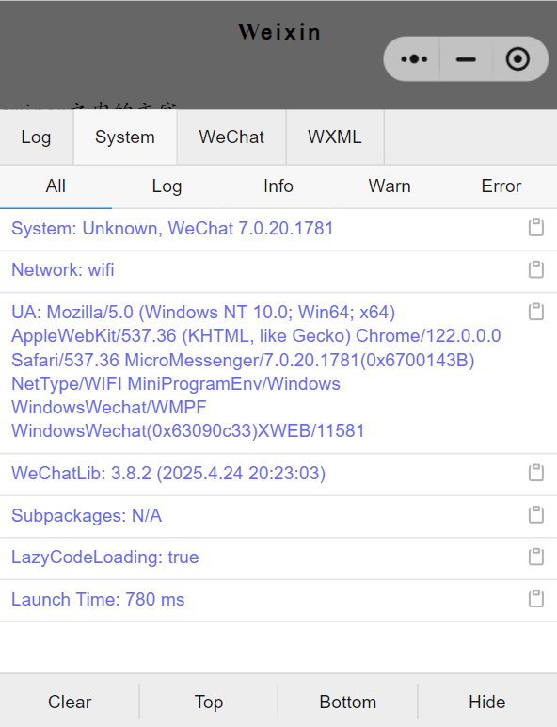Clear the console output
This screenshot has width=557, height=727.
70,702
